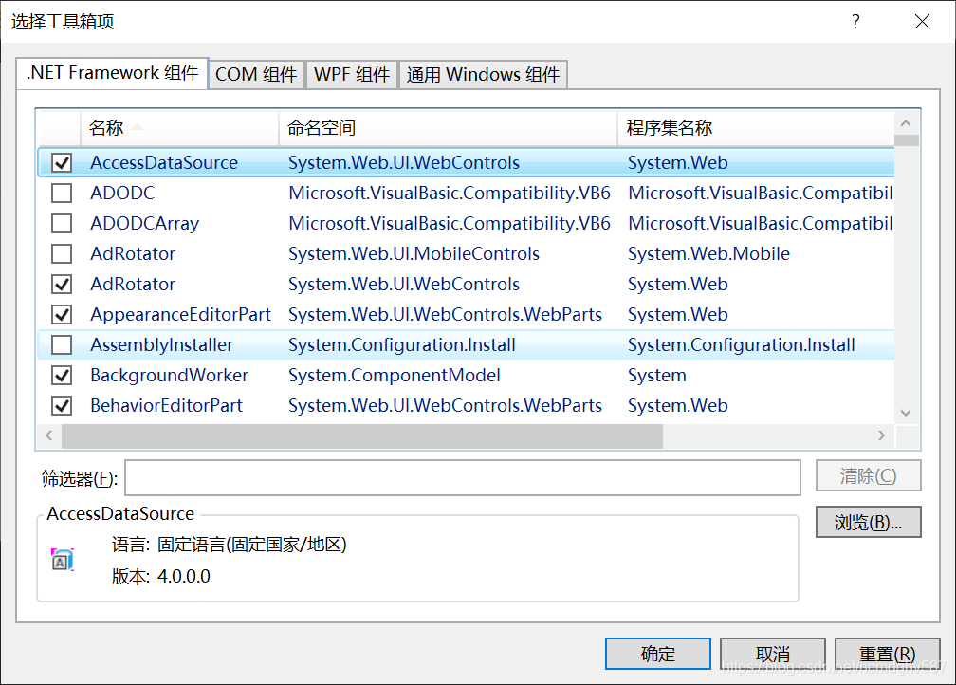
Task: Sort list by 名称 column header
Action: 179,128
